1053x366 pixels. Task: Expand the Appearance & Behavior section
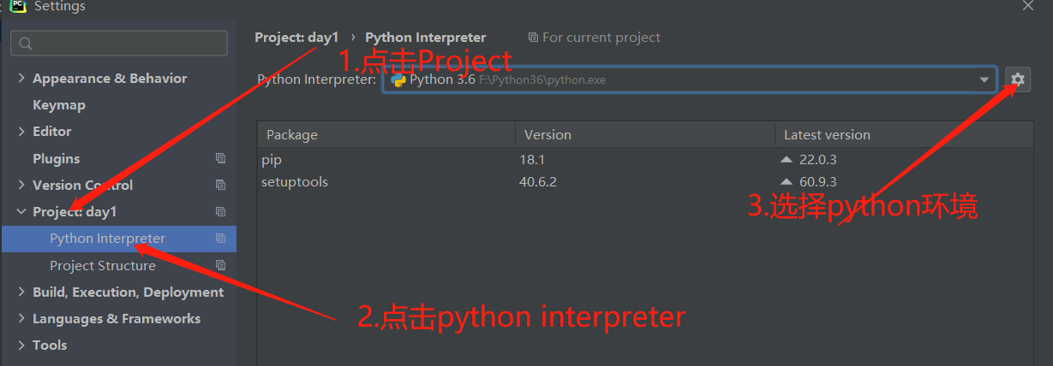21,78
